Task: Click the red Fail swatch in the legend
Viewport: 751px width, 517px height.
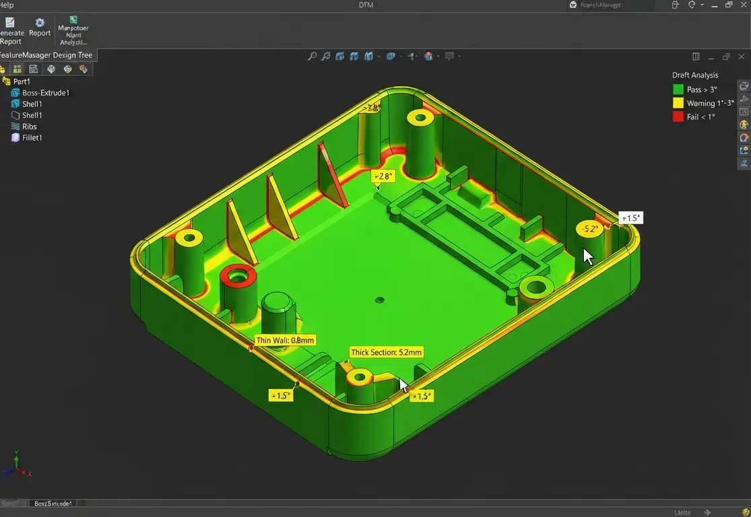Action: pos(678,116)
